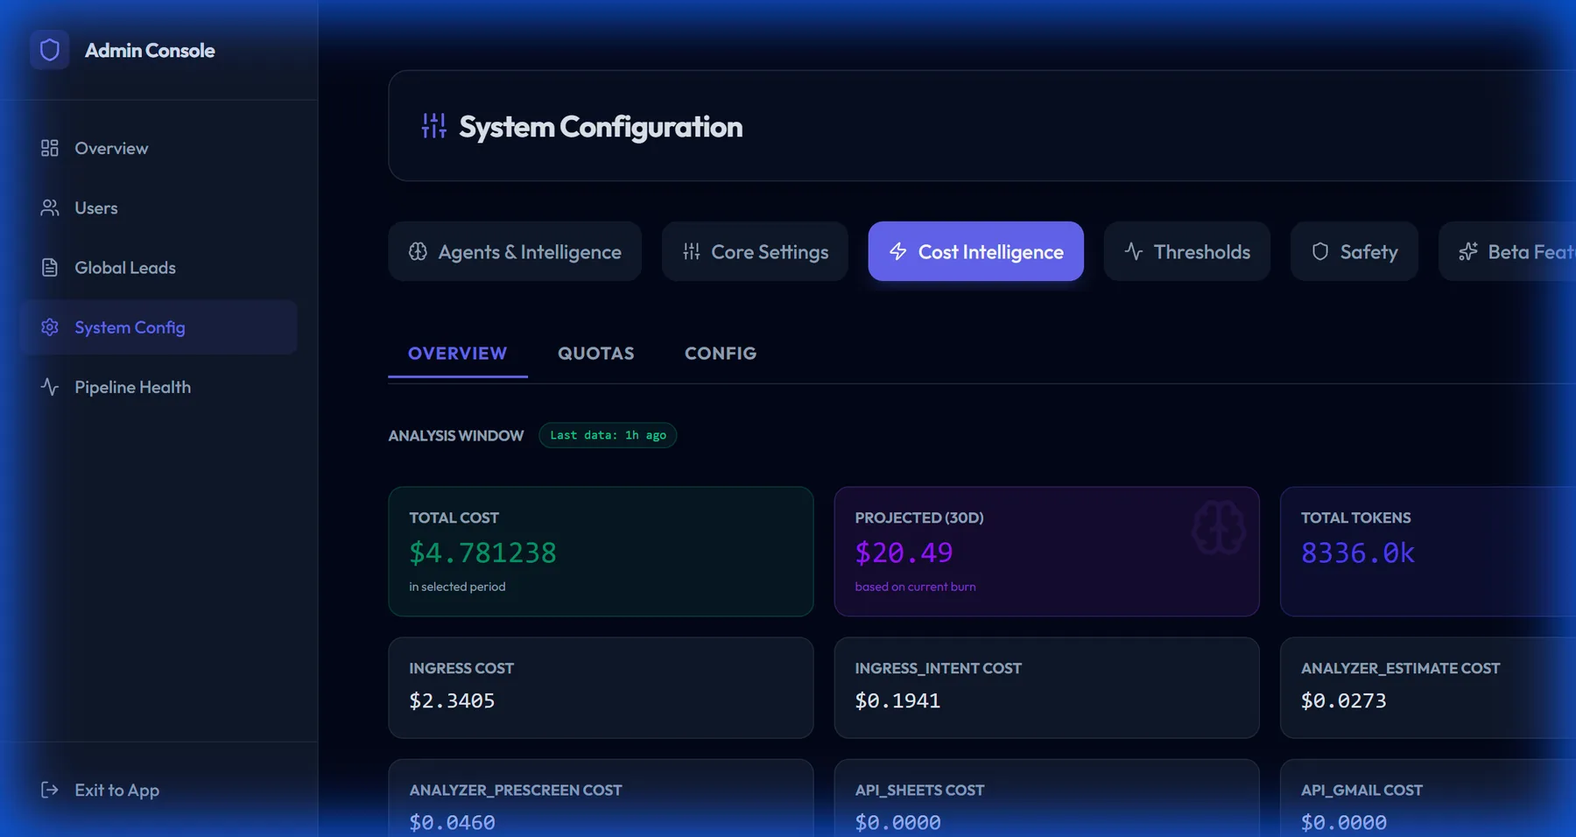
Task: Click the Pipeline Health pulse icon
Action: coord(50,386)
